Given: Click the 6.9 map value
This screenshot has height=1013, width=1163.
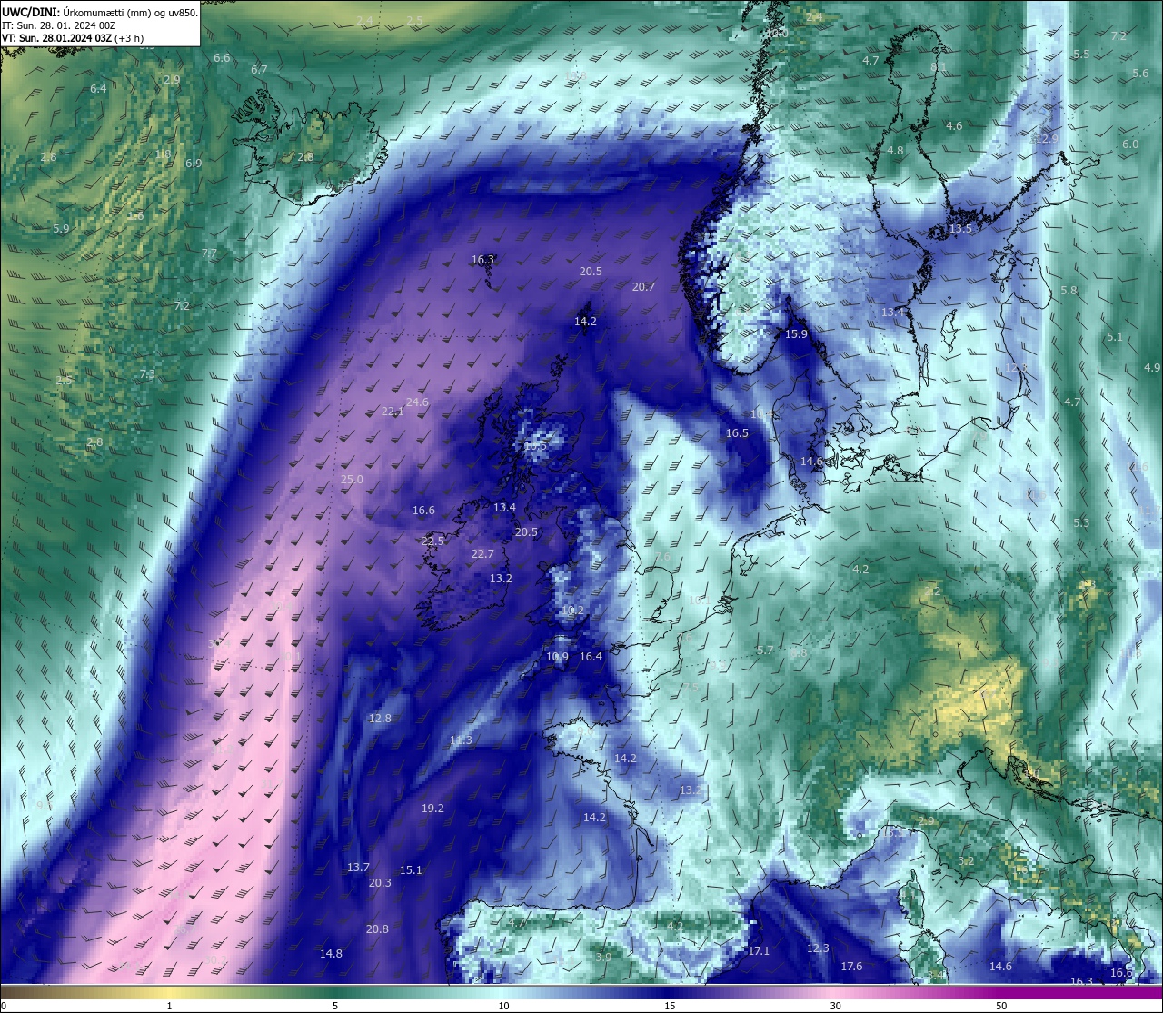Looking at the screenshot, I should (x=194, y=163).
